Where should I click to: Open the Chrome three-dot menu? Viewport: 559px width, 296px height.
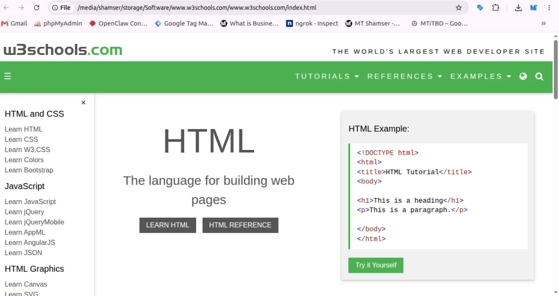[549, 8]
